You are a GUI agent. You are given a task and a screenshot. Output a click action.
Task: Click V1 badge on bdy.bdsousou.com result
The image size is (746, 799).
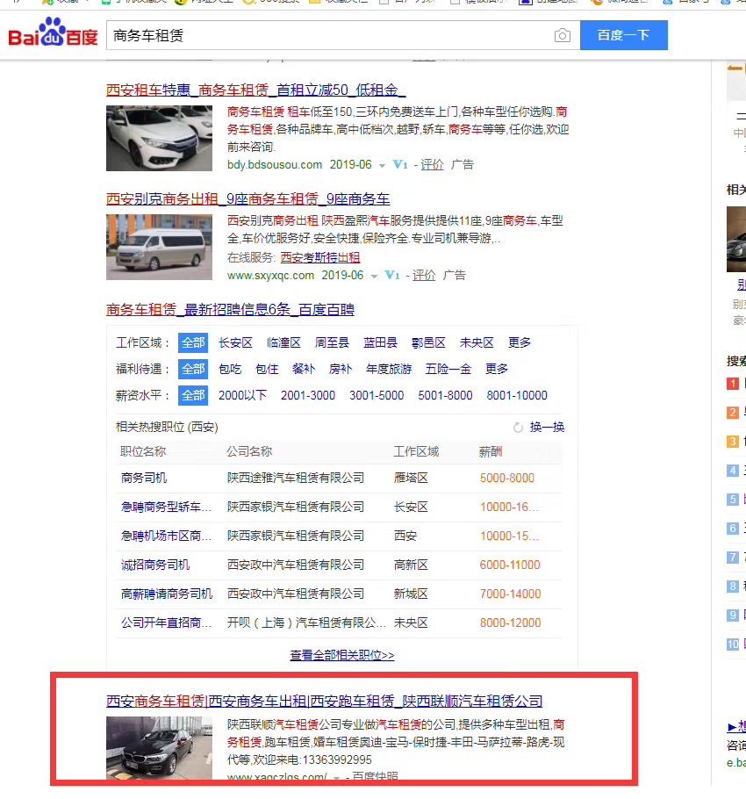pos(400,165)
